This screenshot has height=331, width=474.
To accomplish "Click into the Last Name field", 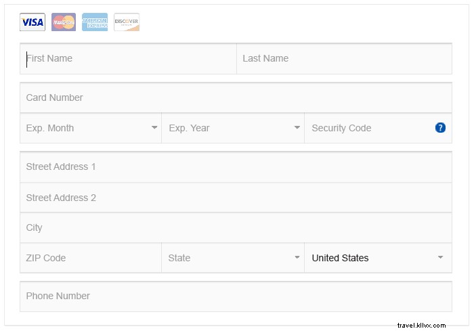I will tap(344, 59).
